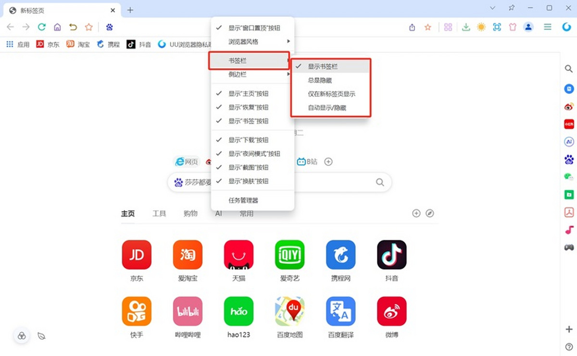Open 任务管理器 from the menu
Viewport: 577px width, 356px height.
point(252,200)
